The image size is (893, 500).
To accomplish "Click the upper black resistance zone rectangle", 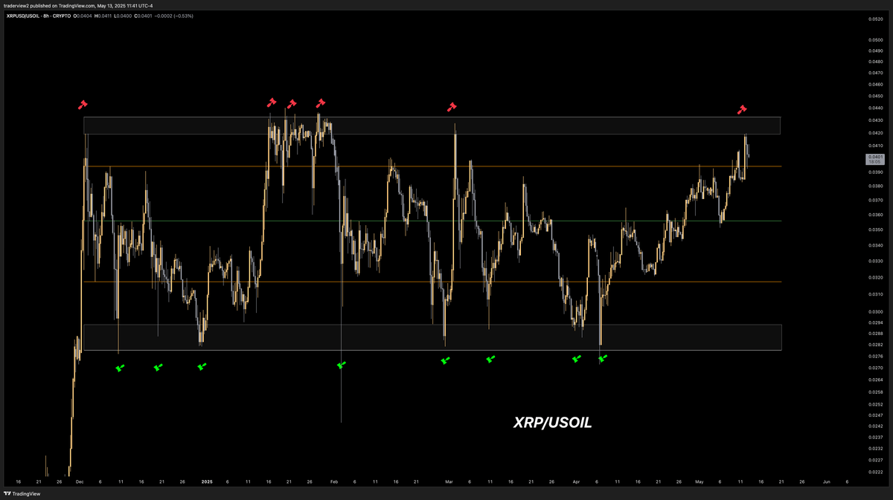I will pos(521,126).
